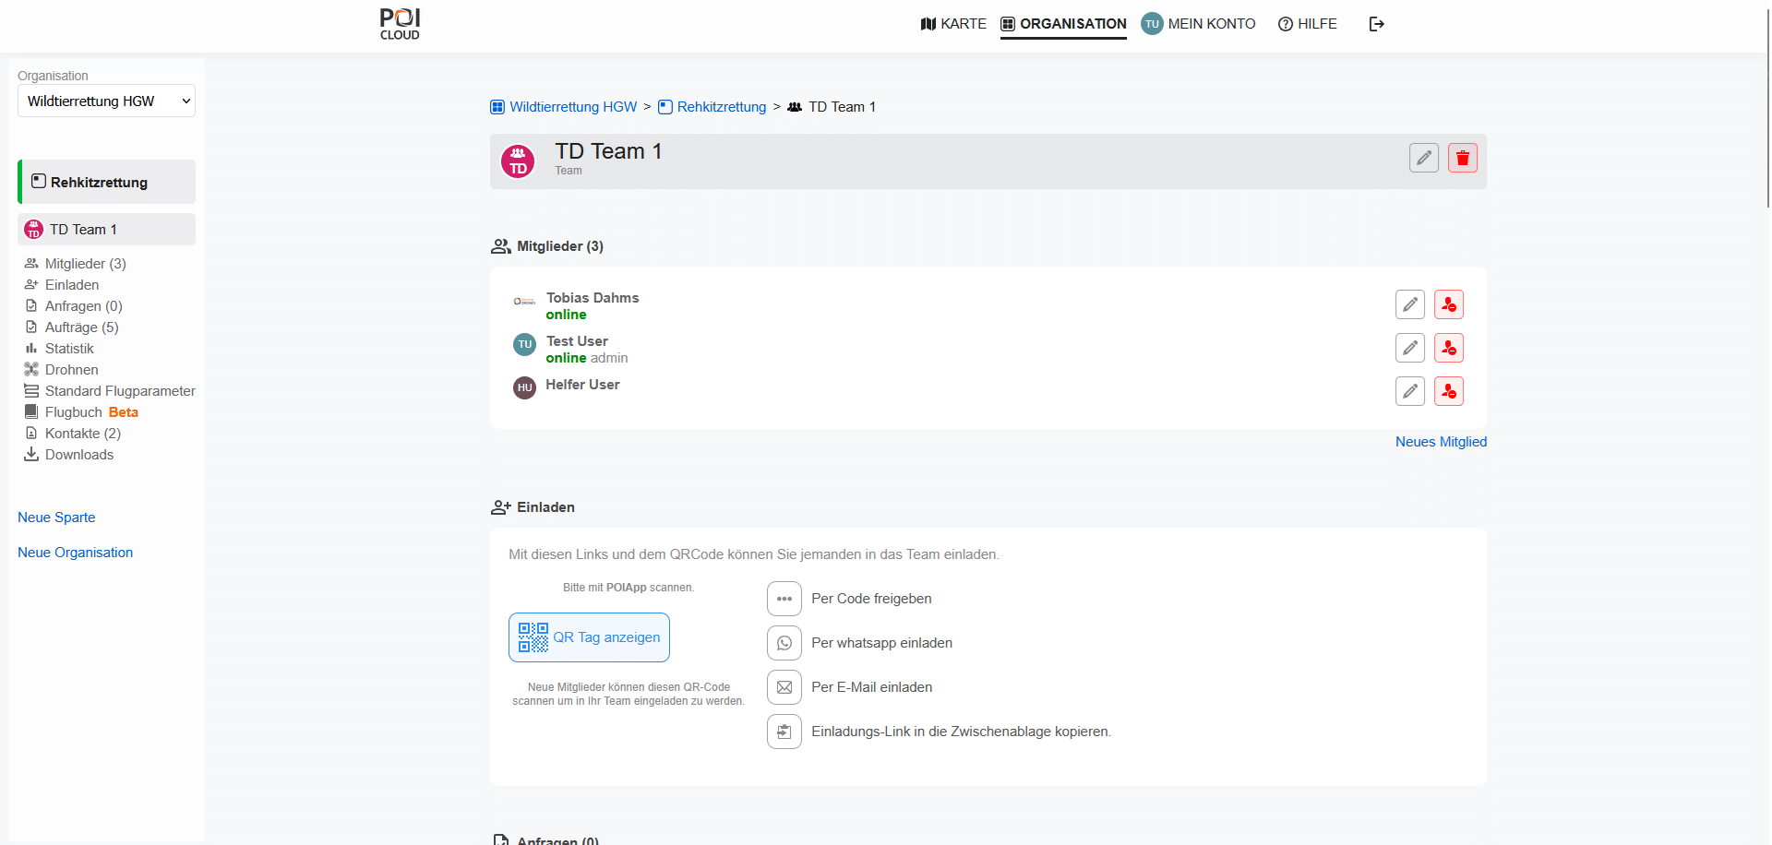The height and width of the screenshot is (845, 1772).
Task: Open Downloads in the sidebar
Action: 68,455
